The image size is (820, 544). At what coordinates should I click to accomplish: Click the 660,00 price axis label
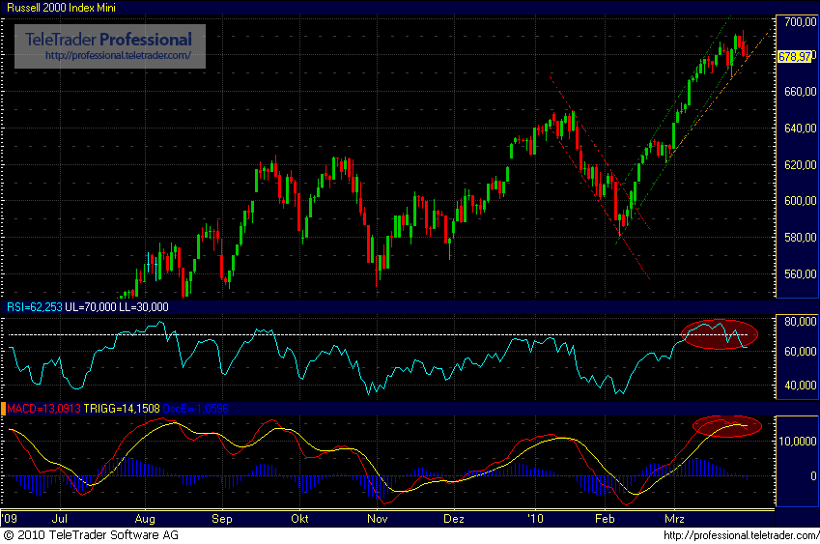point(800,92)
